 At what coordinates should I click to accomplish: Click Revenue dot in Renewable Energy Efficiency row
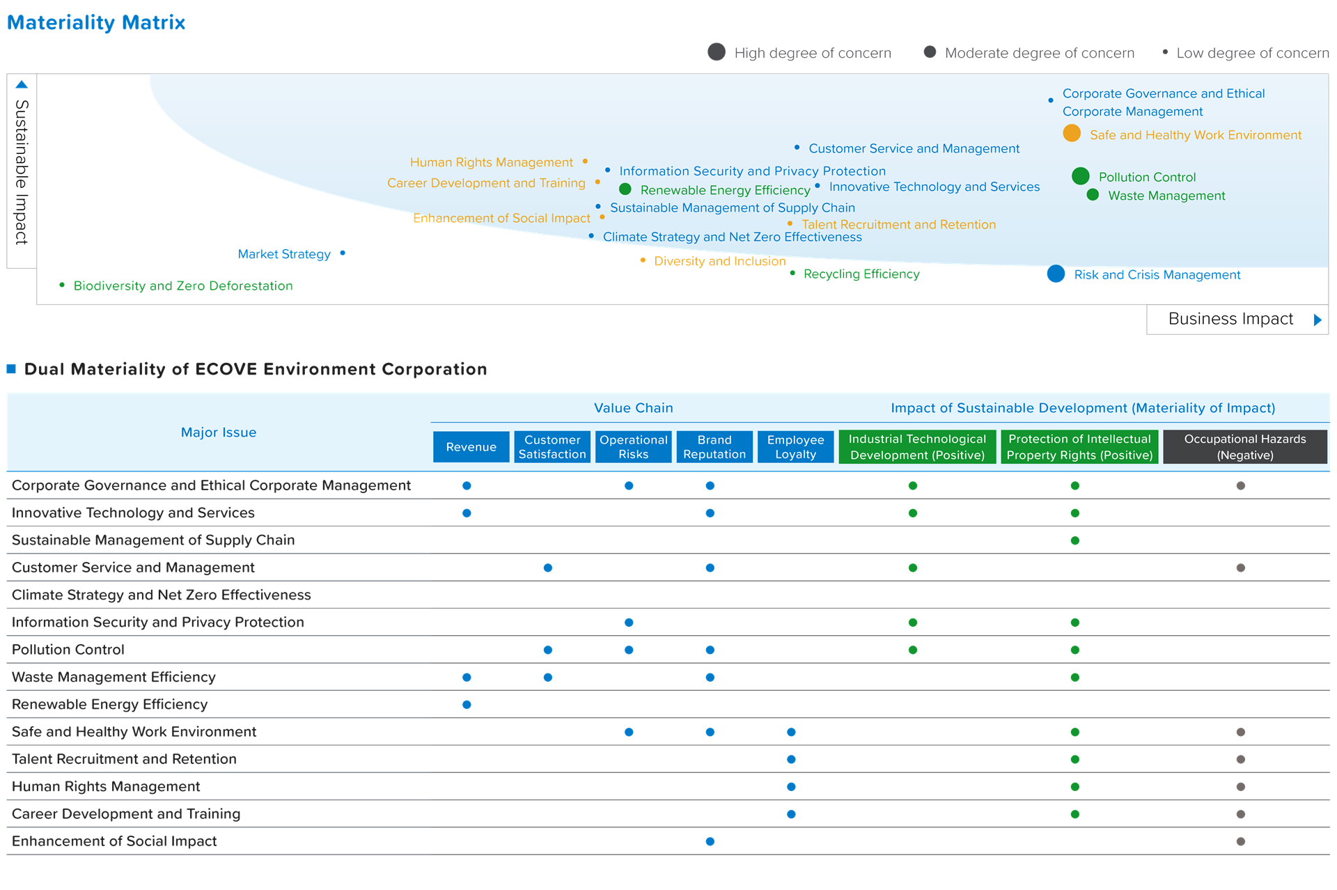tap(467, 705)
